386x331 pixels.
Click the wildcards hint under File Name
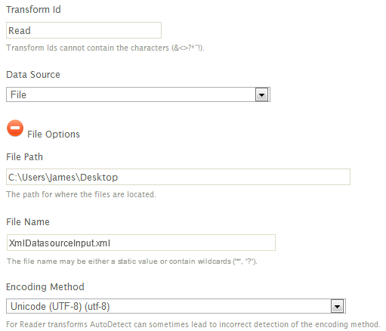point(132,261)
